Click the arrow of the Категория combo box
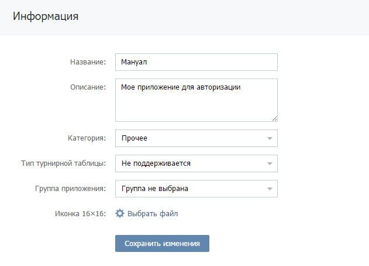 [x=270, y=138]
